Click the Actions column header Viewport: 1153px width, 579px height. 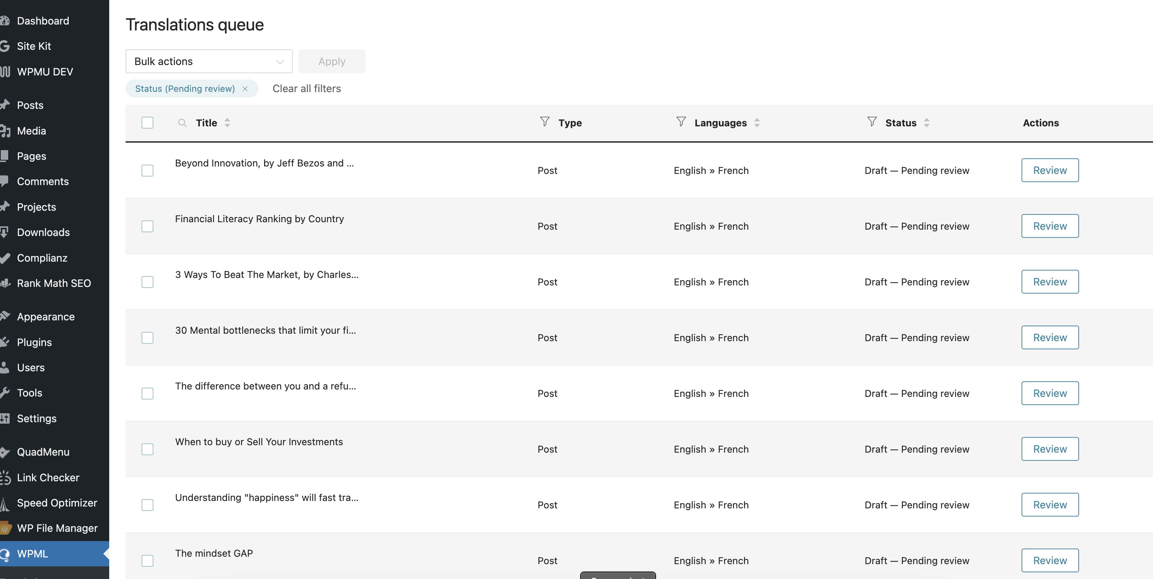coord(1041,123)
